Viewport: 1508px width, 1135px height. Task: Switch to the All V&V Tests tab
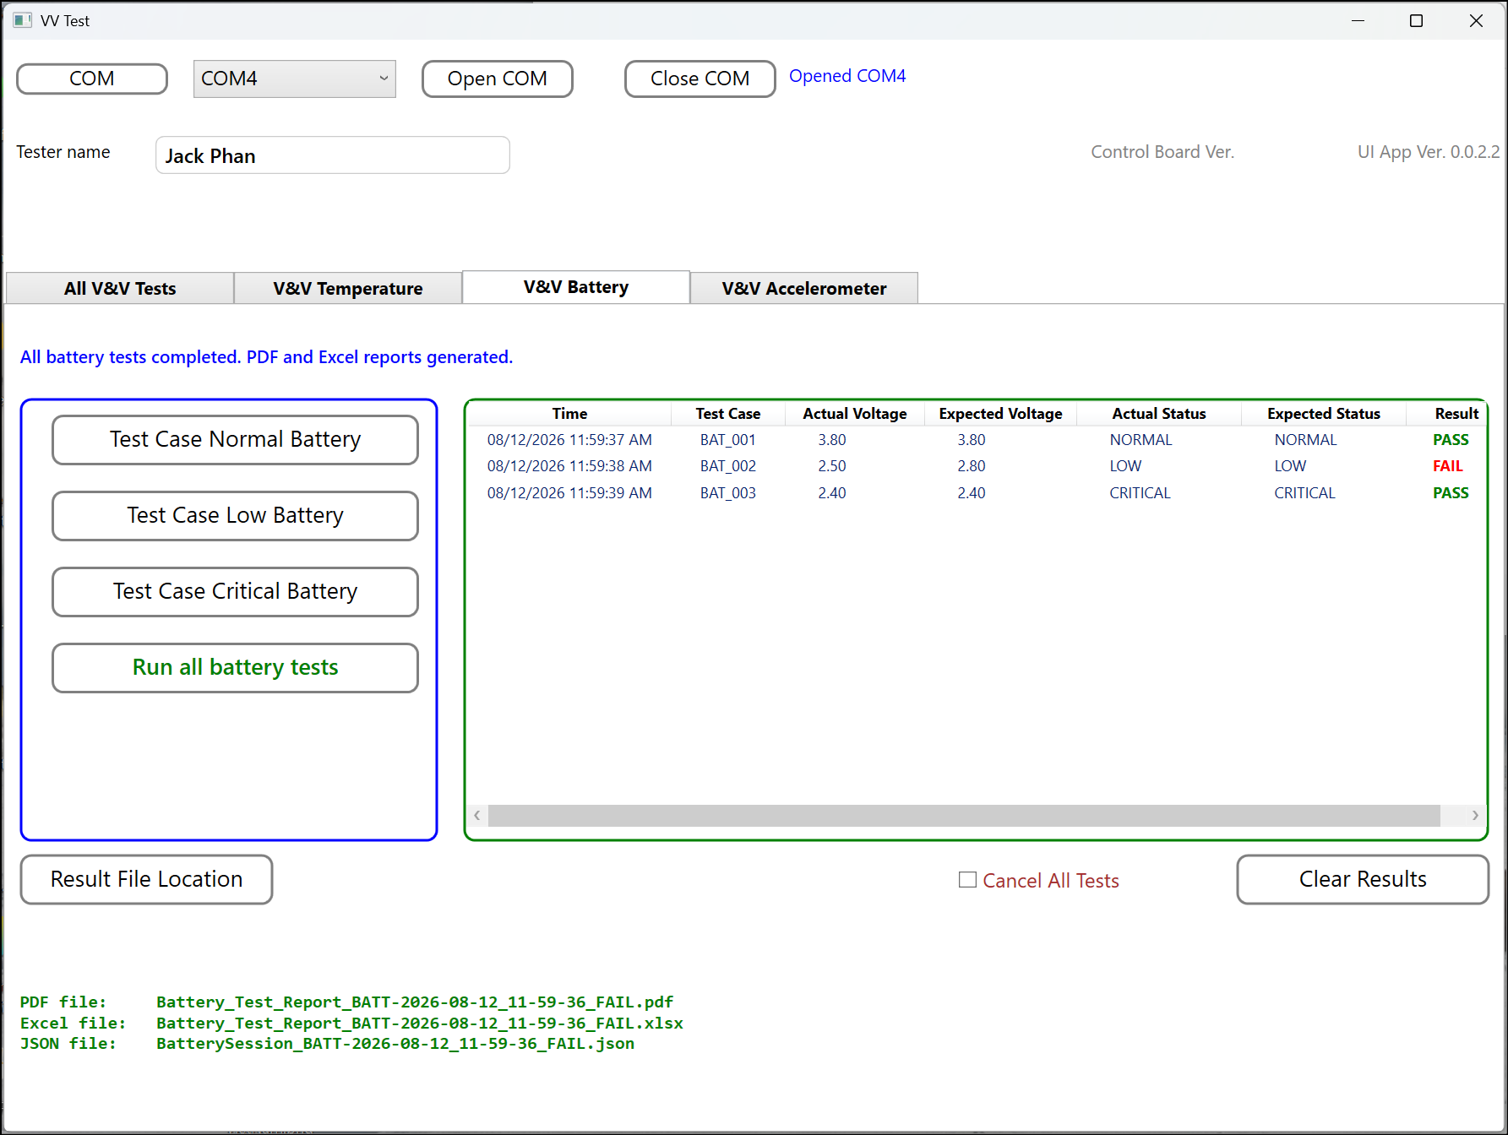click(x=120, y=288)
